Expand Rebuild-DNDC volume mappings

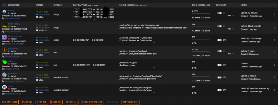(x=154, y=30)
